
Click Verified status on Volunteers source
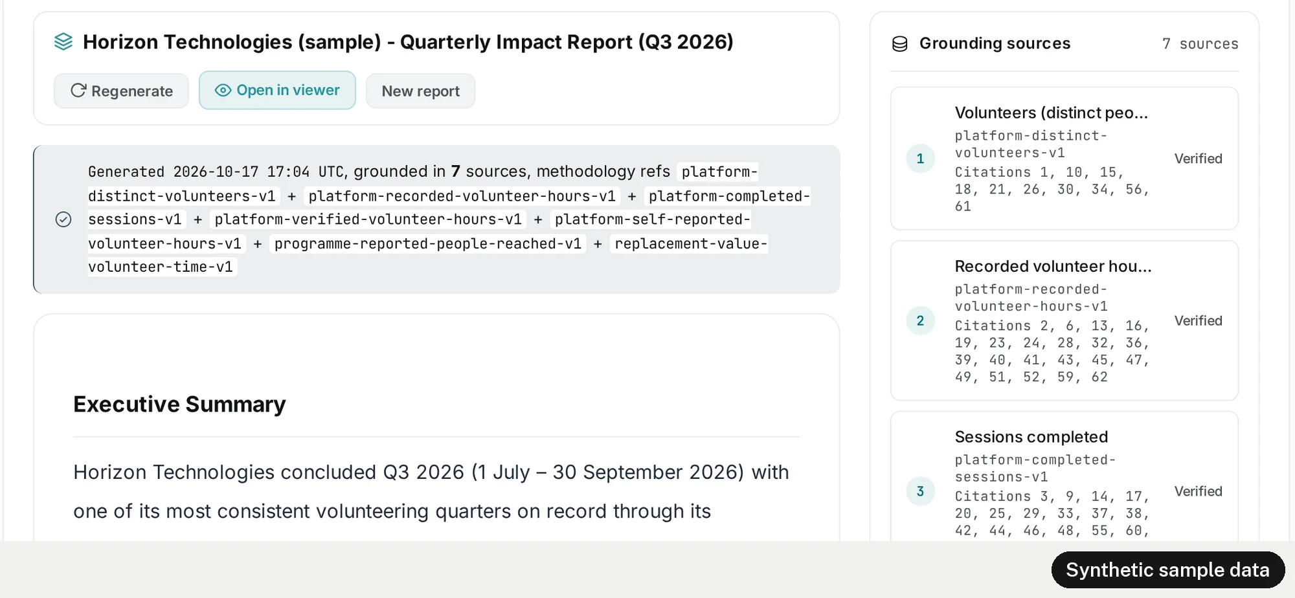(x=1198, y=159)
